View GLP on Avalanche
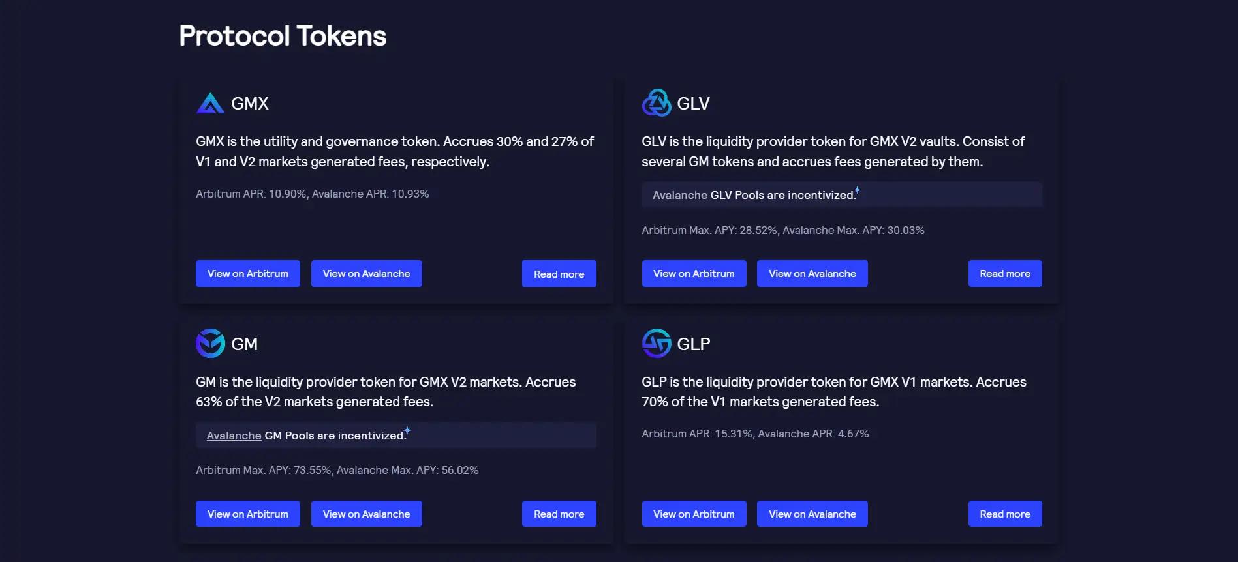 (x=812, y=514)
